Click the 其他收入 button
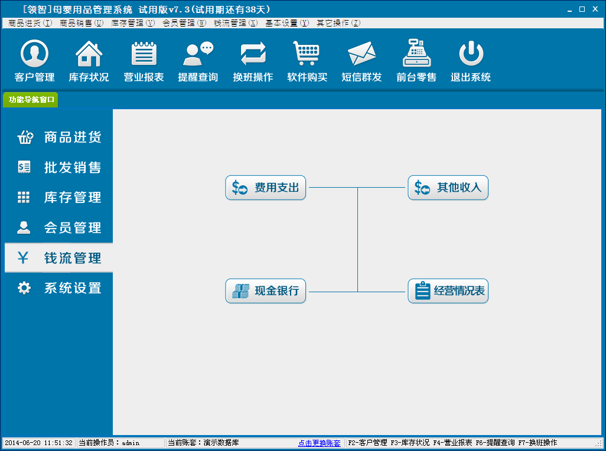 click(x=448, y=188)
